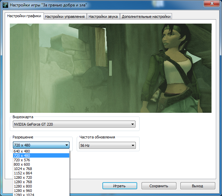Collapse the Разрешение dropdown arrow

click(x=66, y=145)
